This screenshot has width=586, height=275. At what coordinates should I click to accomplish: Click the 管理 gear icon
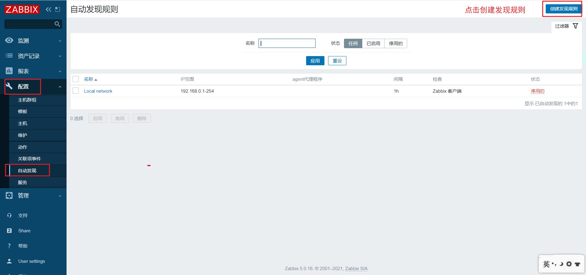(x=9, y=195)
